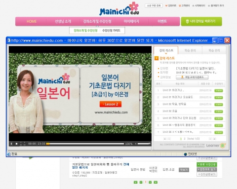The width and height of the screenshot is (237, 189).
Task: Click gray 강의카트 담기 button on background page
Action: click(x=207, y=169)
